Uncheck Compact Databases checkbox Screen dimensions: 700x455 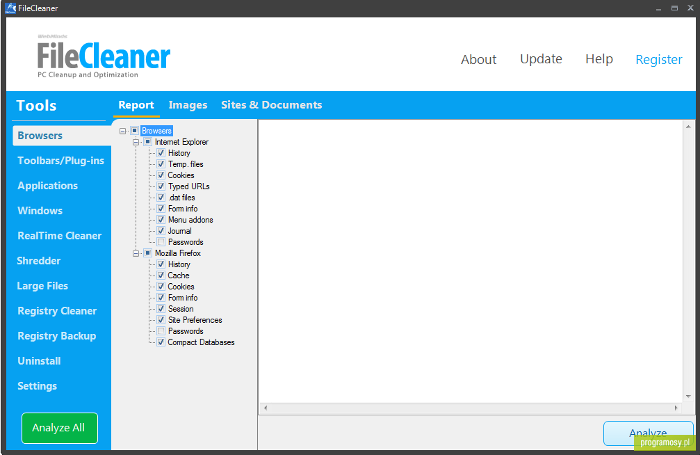[161, 342]
